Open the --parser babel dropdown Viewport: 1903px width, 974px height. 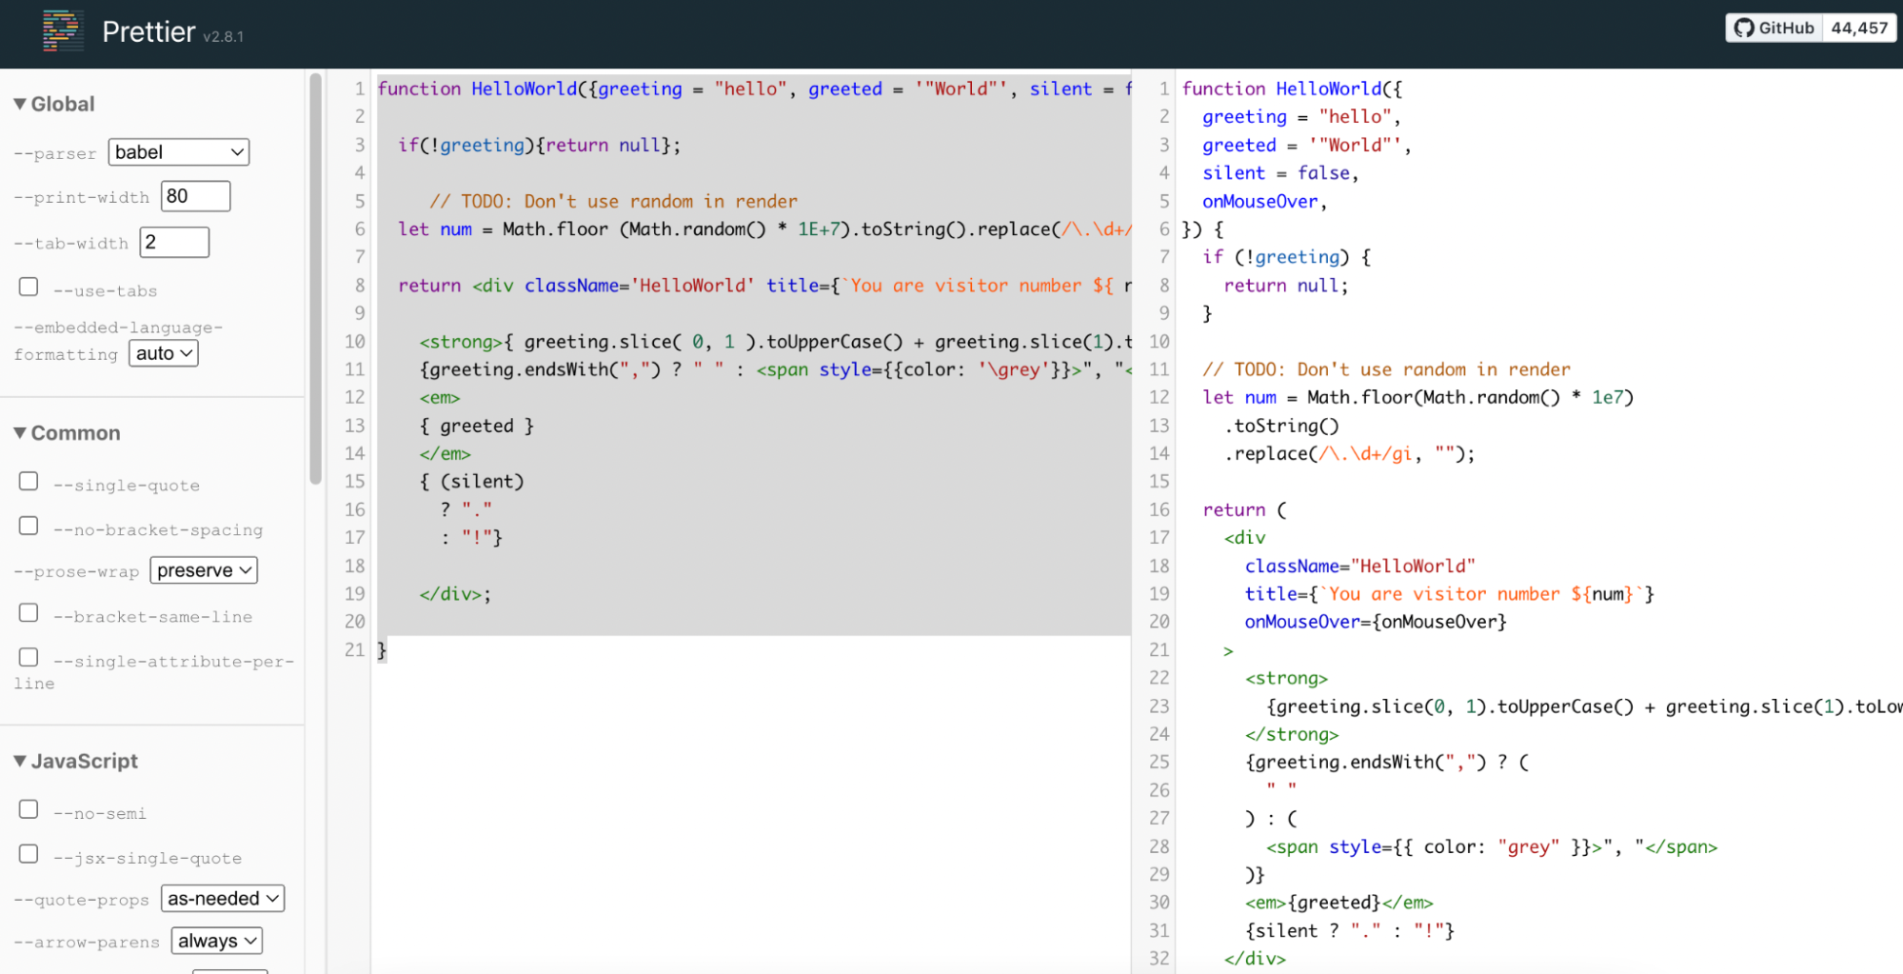pos(179,152)
